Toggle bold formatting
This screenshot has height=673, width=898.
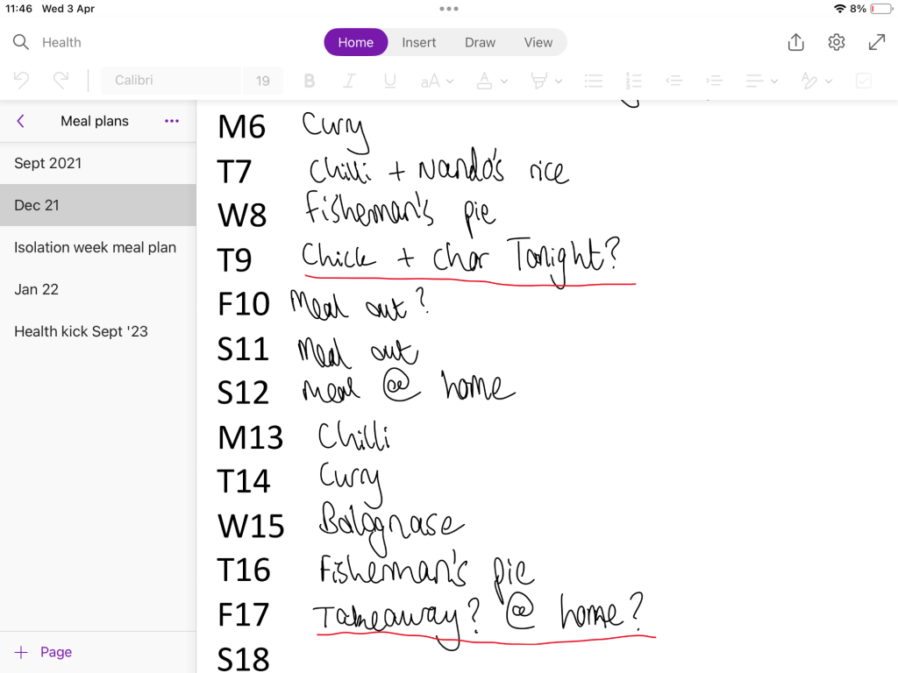(x=309, y=81)
